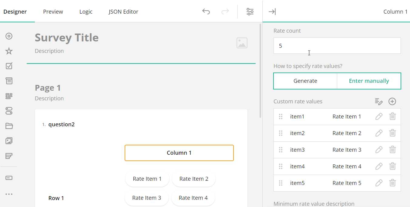Show more toolbox question types
Viewport: 410px width, 207px height.
coord(9,194)
